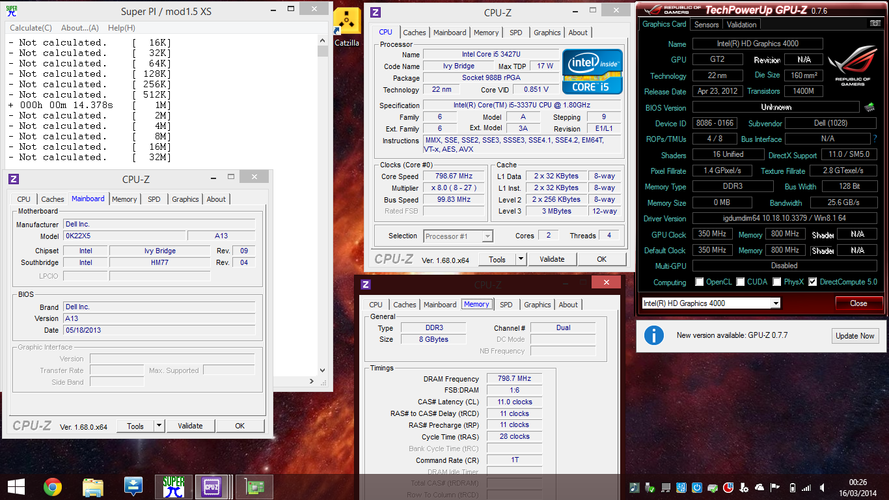Viewport: 889px width, 500px height.
Task: Open the GPU selector dropdown in GPU-Z
Action: pos(775,303)
